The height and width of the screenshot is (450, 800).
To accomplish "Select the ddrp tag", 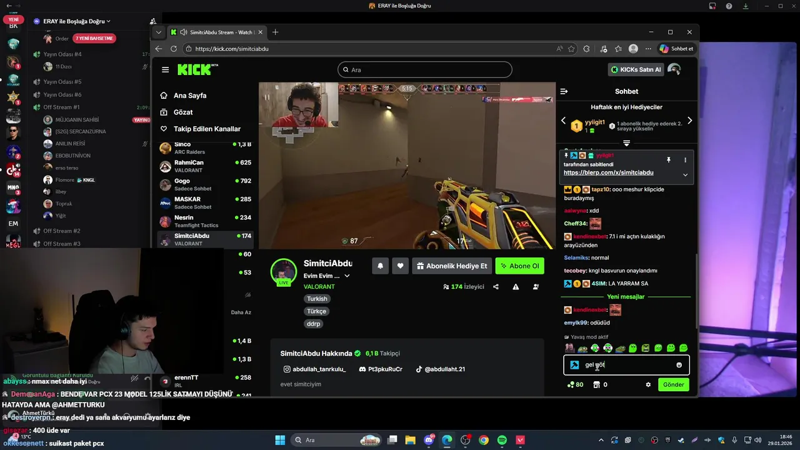I will (x=313, y=324).
